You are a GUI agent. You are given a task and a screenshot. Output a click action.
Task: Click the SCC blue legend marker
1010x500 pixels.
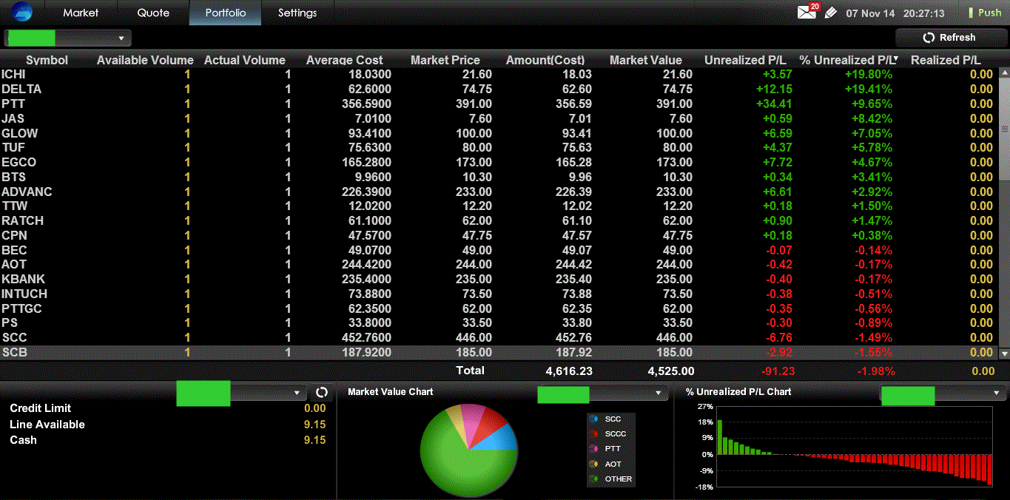pos(593,419)
